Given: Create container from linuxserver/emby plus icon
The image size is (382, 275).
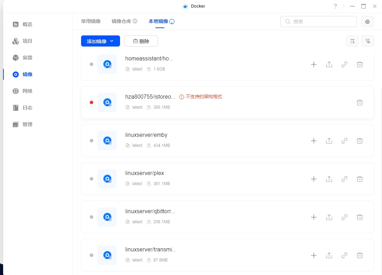Looking at the screenshot, I should 313,141.
